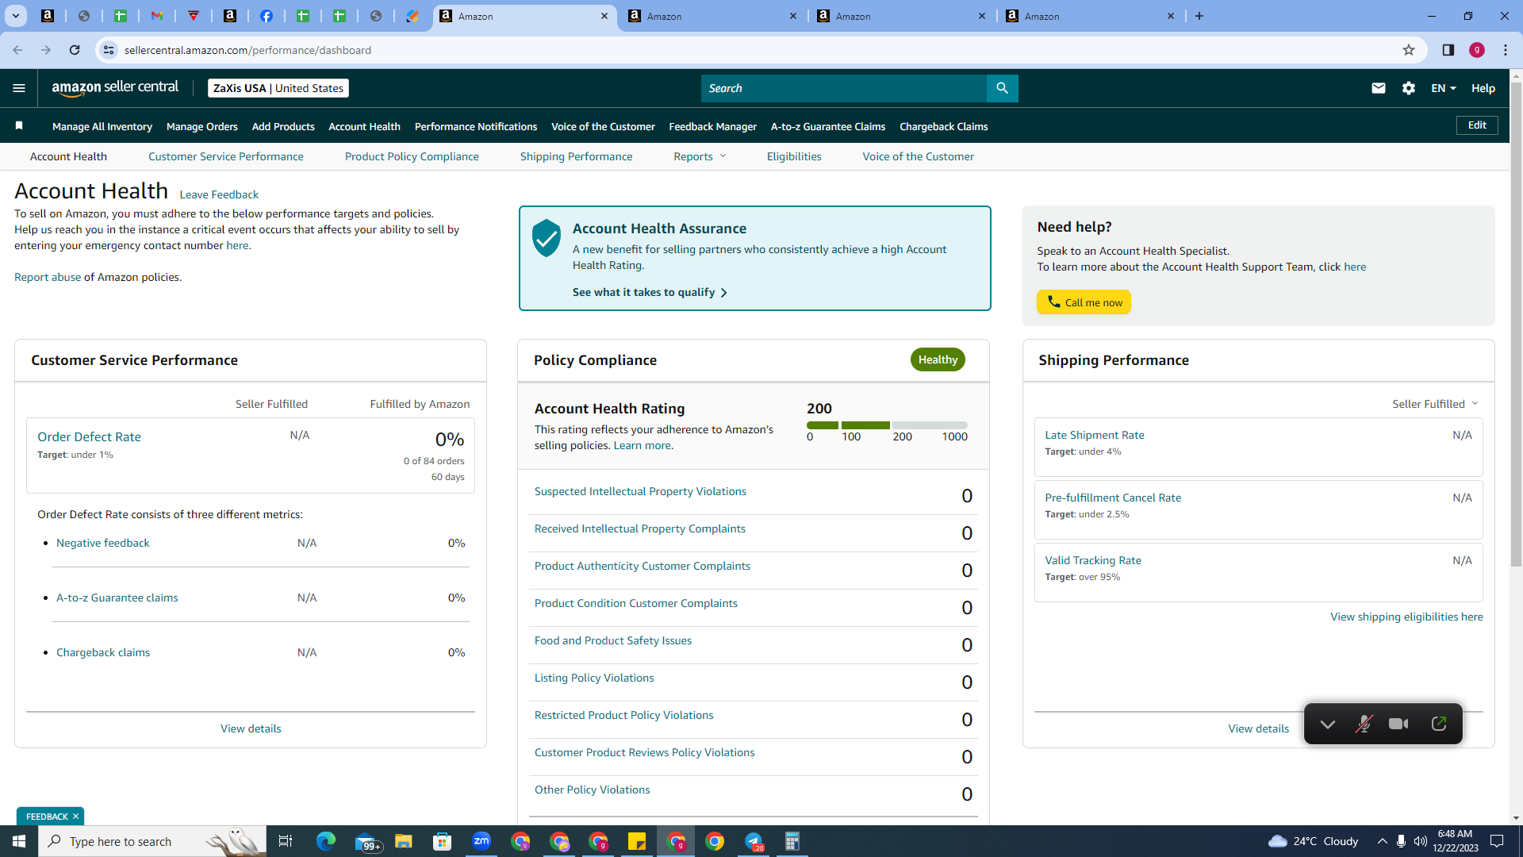Image resolution: width=1523 pixels, height=857 pixels.
Task: Open the Windows notification center icon
Action: click(x=1497, y=841)
